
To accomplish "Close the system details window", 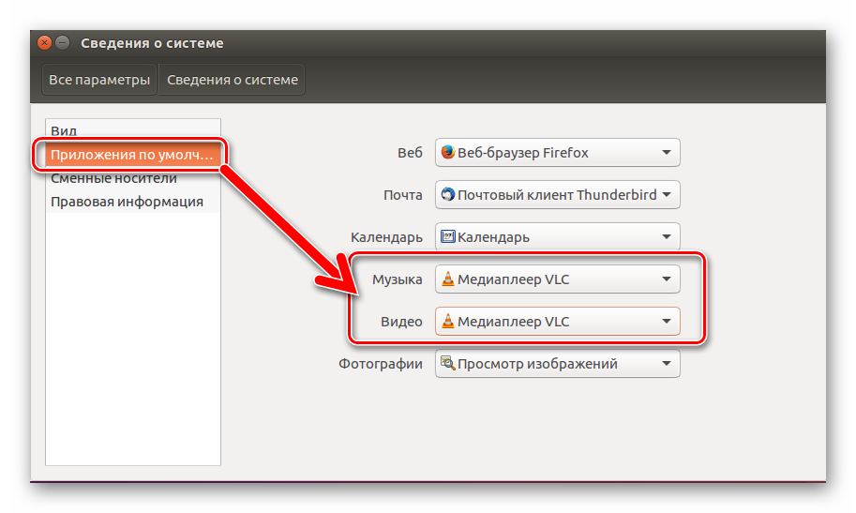I will 44,43.
